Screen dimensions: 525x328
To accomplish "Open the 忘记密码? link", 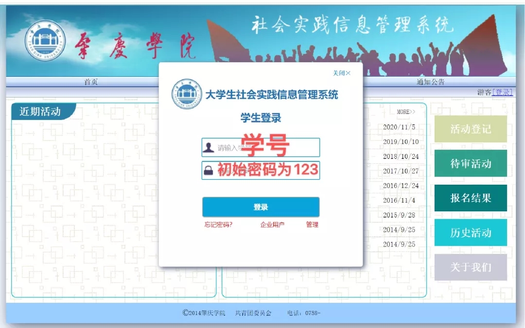I will point(218,224).
